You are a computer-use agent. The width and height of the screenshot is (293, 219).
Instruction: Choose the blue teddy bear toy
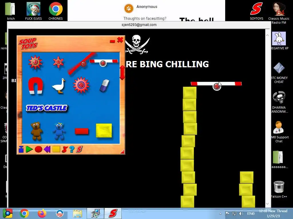[x=59, y=131]
